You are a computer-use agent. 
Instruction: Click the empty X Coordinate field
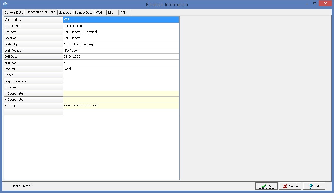(121, 93)
